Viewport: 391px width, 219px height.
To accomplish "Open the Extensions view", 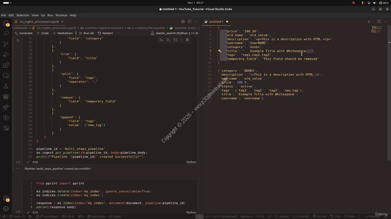I will click(x=6, y=65).
